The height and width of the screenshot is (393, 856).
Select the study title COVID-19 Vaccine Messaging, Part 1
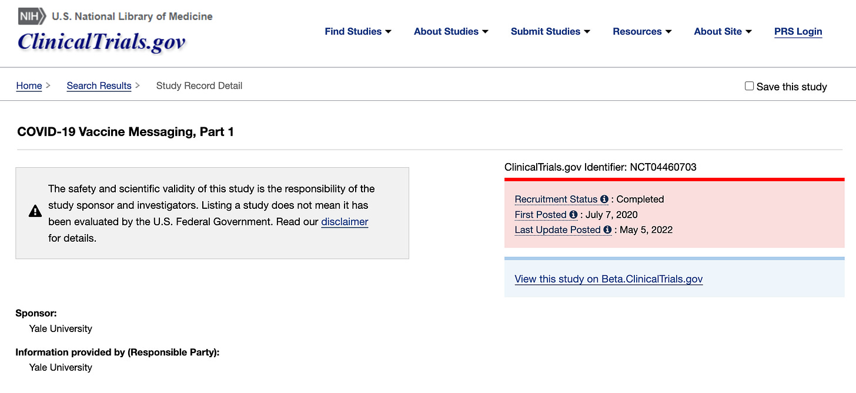126,132
